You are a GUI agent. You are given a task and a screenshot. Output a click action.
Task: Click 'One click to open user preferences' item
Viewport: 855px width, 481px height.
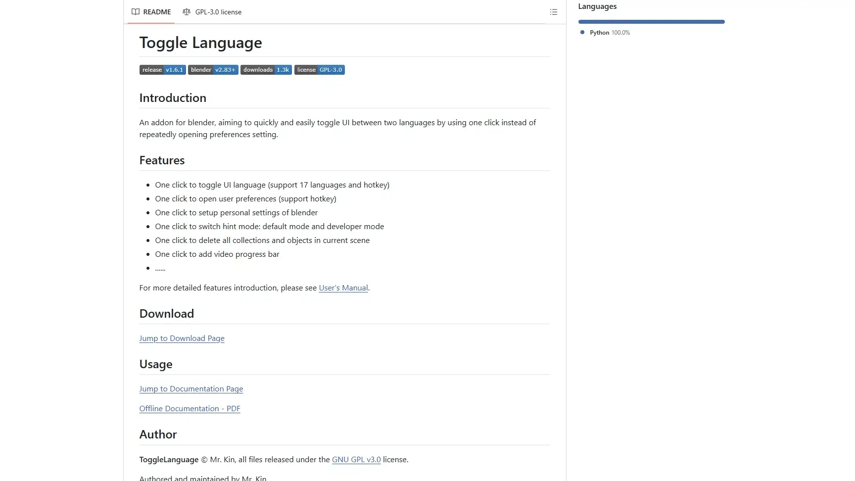coord(246,199)
